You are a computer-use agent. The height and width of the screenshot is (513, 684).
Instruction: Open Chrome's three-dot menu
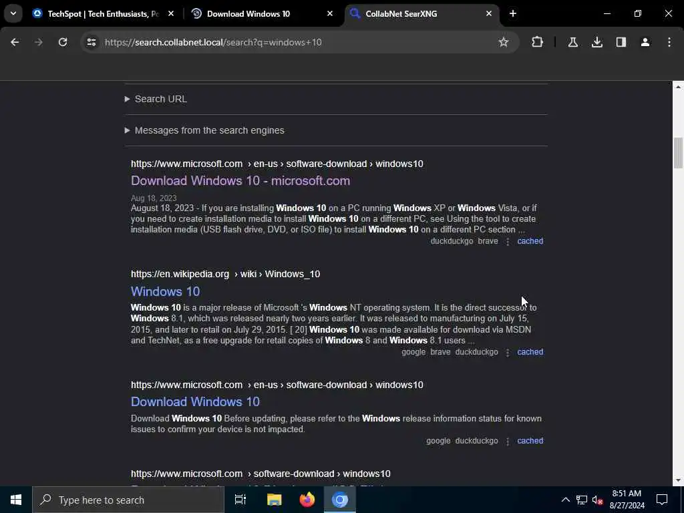point(669,42)
